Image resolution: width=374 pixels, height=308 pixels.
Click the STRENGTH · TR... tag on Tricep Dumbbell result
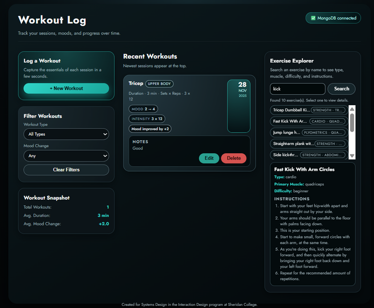[328, 110]
